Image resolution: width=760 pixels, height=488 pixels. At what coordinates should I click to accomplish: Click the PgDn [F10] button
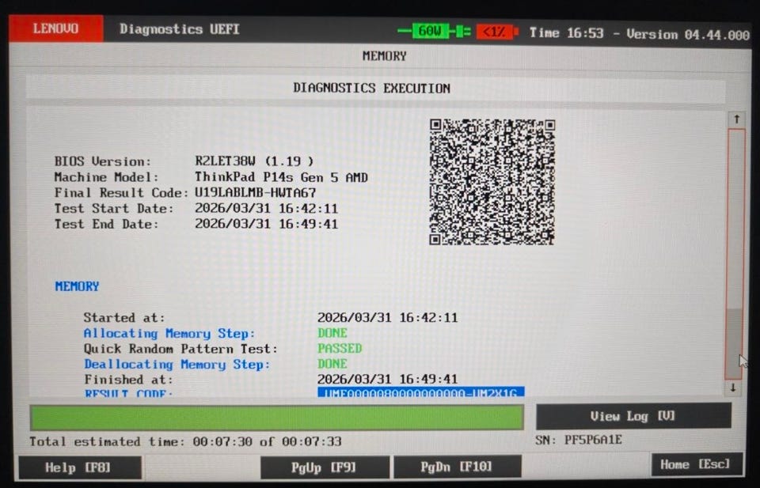pos(458,467)
